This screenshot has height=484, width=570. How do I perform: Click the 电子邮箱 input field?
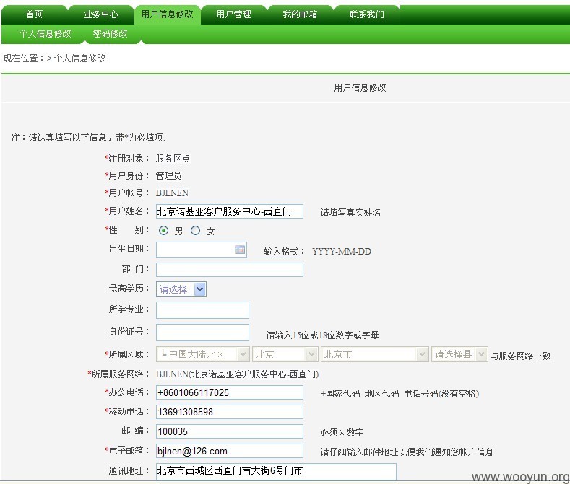[x=230, y=451]
